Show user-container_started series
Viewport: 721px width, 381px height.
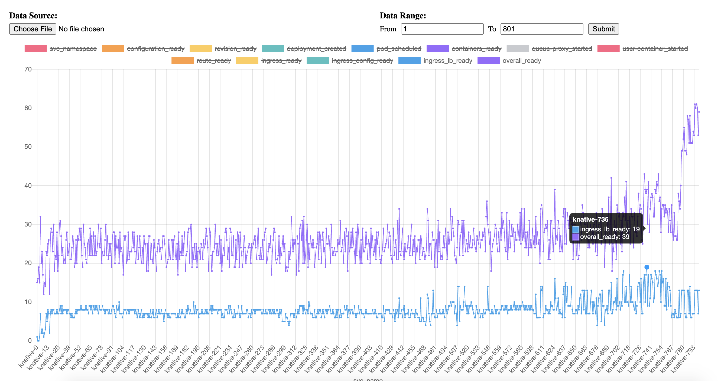tap(655, 49)
